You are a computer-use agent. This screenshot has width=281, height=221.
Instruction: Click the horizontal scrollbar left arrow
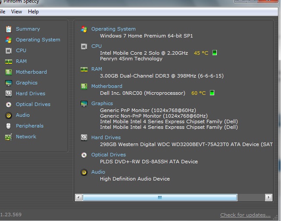coord(78,198)
